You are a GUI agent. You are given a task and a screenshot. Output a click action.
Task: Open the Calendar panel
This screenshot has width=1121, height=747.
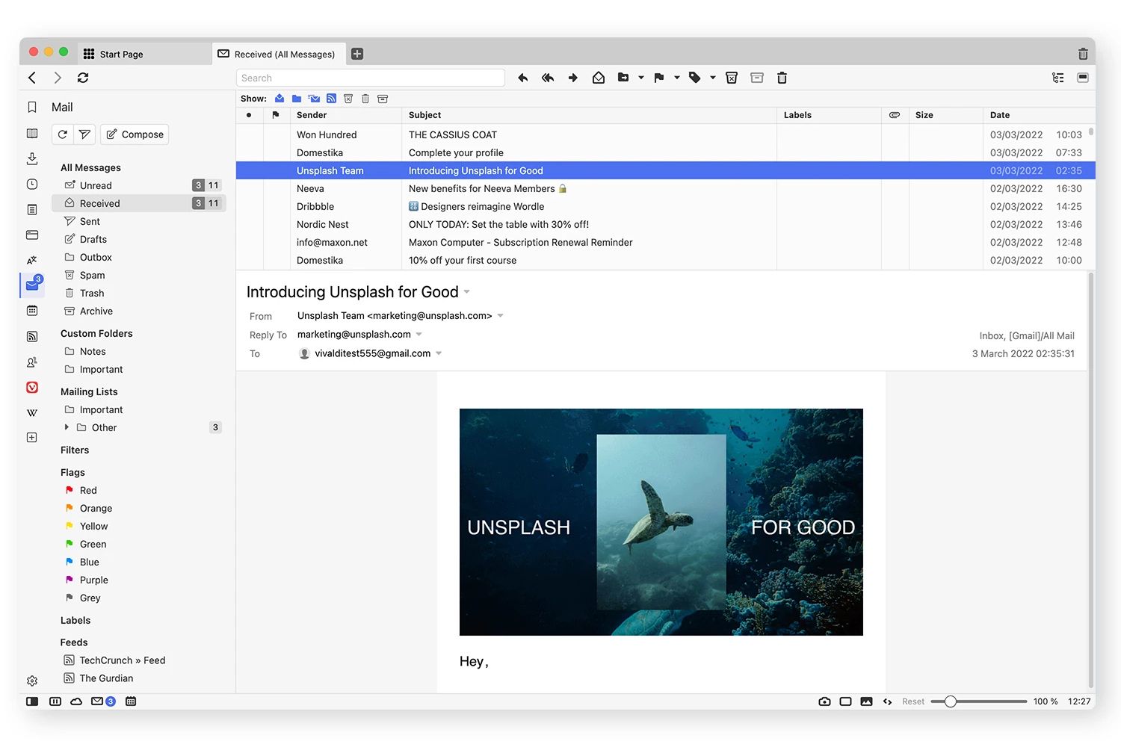pyautogui.click(x=32, y=311)
